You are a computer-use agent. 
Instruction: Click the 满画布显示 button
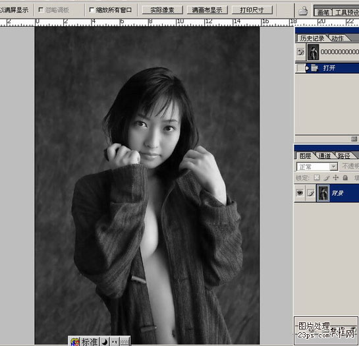coord(207,10)
